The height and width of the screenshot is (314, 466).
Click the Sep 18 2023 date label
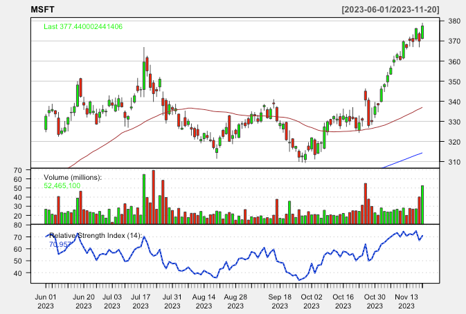pos(280,302)
